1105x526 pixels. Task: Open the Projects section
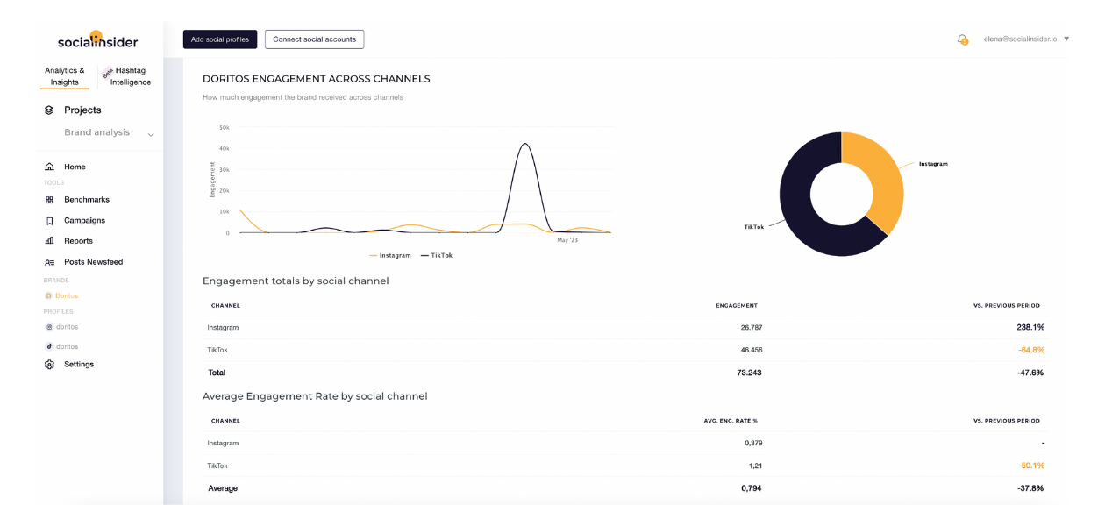tap(82, 110)
